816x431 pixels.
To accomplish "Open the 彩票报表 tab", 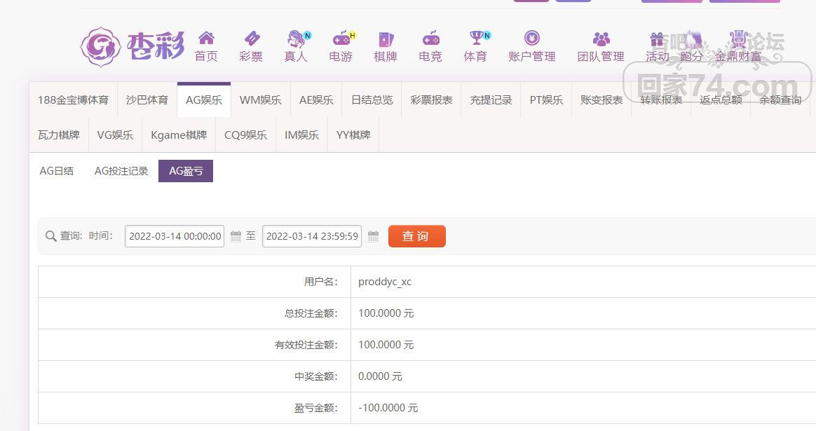I will click(x=431, y=100).
